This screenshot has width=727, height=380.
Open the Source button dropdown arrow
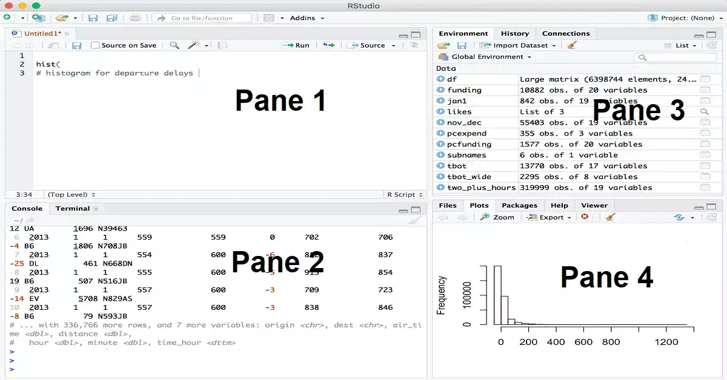pos(393,45)
